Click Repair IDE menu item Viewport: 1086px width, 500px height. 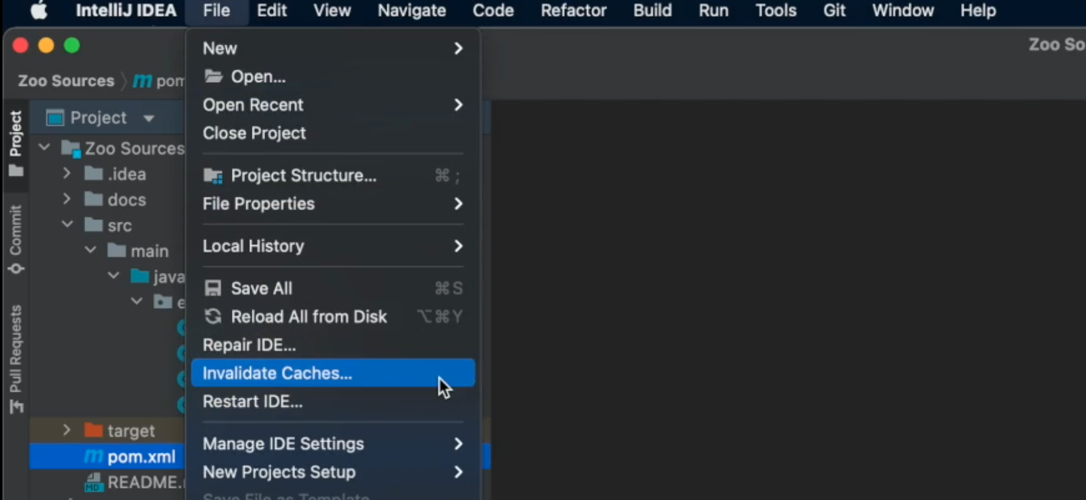pos(249,345)
